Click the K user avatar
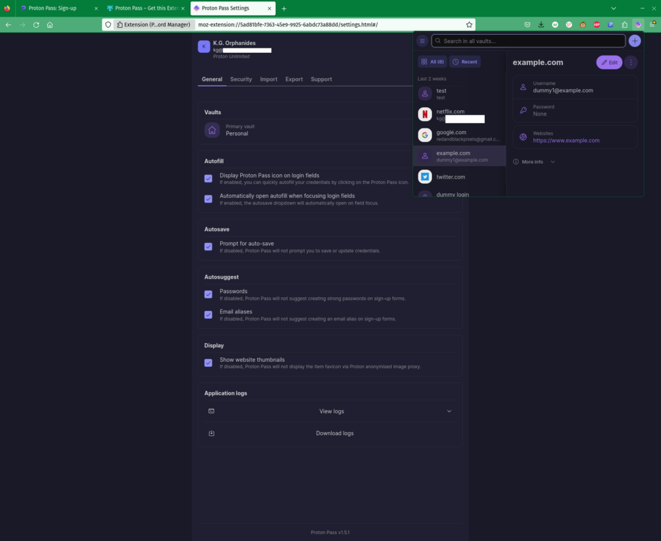The width and height of the screenshot is (661, 541). (x=204, y=46)
